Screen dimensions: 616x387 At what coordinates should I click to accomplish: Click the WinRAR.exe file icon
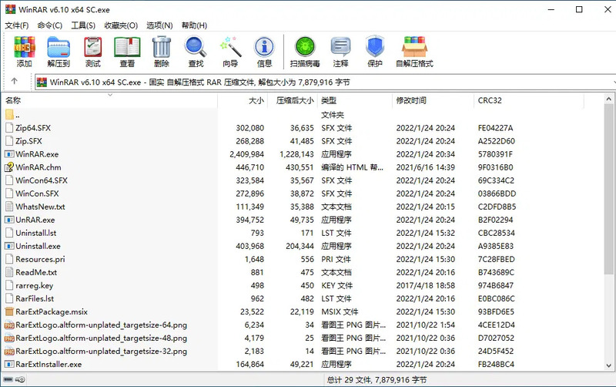[x=9, y=154]
